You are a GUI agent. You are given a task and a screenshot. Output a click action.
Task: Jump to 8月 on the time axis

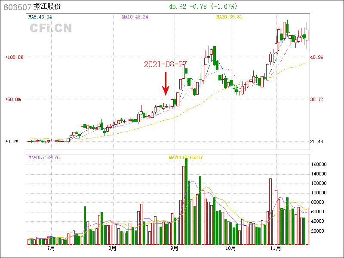[x=112, y=248]
